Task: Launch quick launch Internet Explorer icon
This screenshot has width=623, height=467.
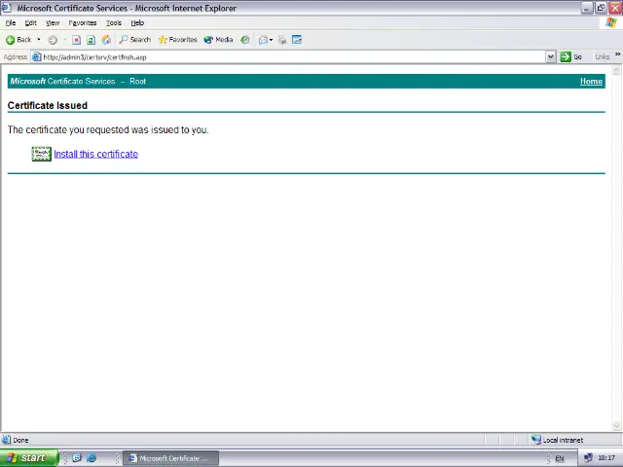Action: click(x=92, y=458)
